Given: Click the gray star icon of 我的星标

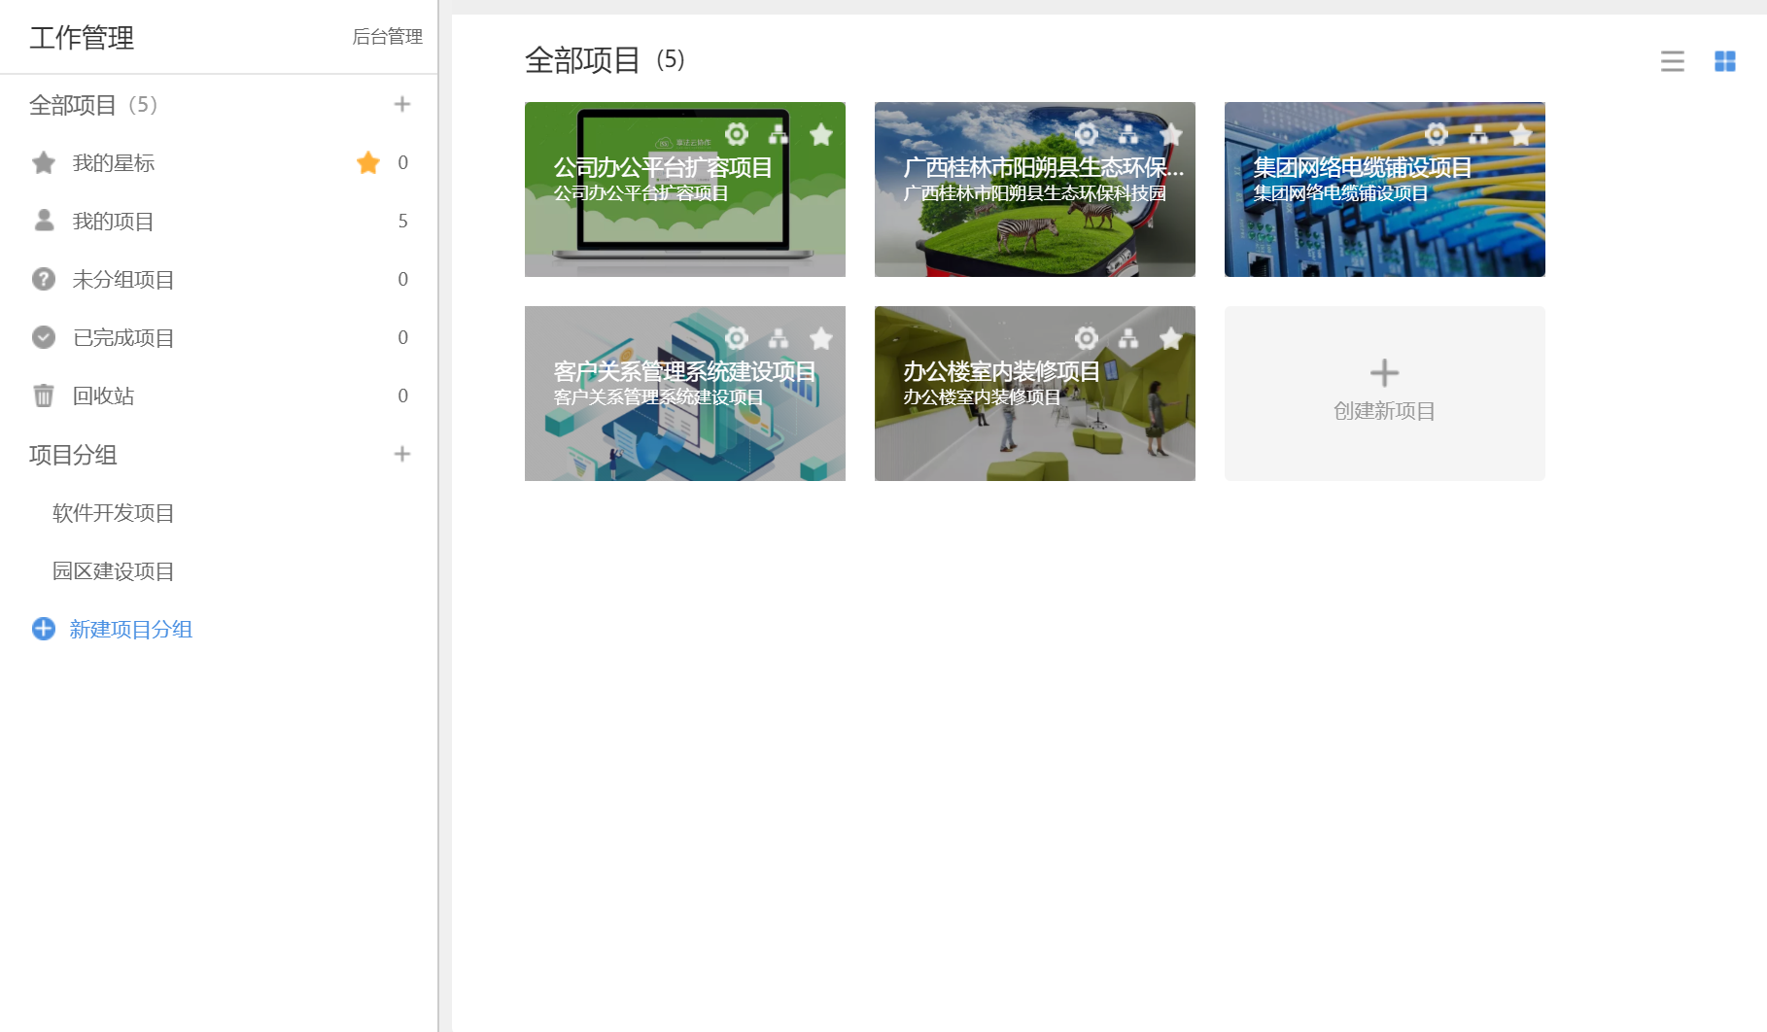Looking at the screenshot, I should (x=44, y=162).
